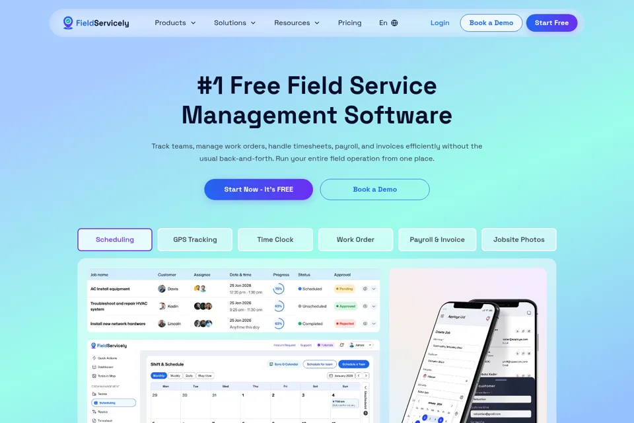Click Schedule for team button
The width and height of the screenshot is (634, 423).
tap(320, 364)
